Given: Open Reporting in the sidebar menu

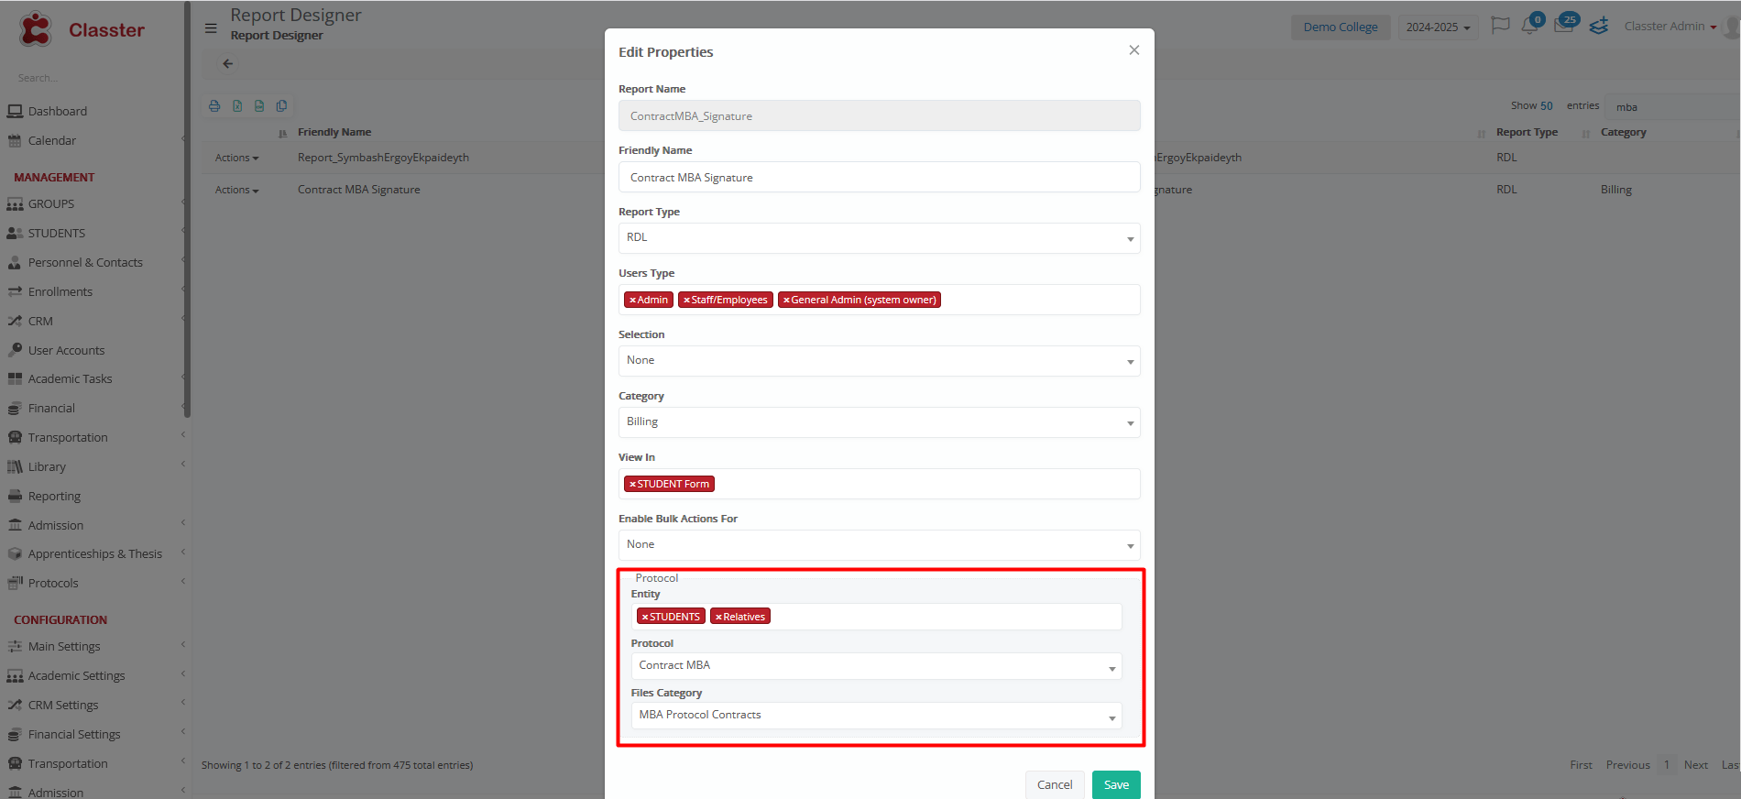Looking at the screenshot, I should 54,497.
